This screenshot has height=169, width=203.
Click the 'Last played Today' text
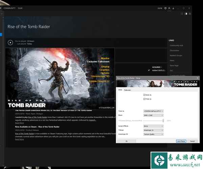pos(24,44)
